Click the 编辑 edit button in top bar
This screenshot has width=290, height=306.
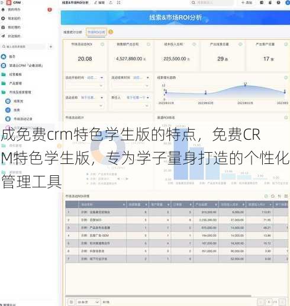pos(99,2)
